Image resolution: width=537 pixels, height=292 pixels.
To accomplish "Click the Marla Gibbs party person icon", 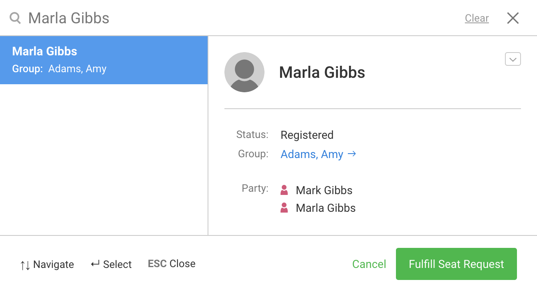I will coord(284,208).
